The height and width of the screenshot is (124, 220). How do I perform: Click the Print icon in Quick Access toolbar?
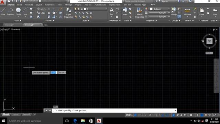point(24,1)
